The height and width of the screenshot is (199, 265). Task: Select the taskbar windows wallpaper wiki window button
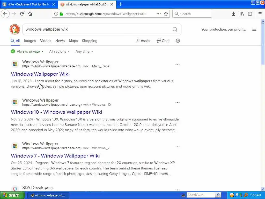[48, 195]
